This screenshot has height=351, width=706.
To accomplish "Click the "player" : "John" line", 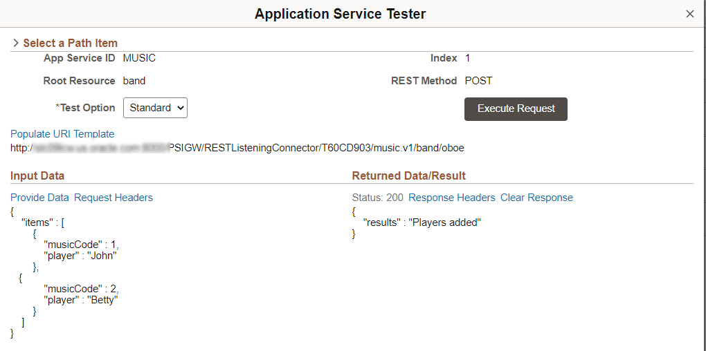I will coord(80,256).
